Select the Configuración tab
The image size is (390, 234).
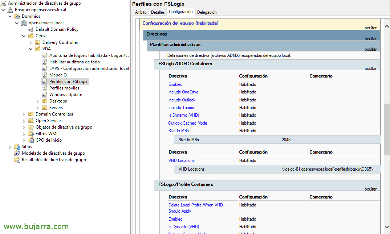[181, 12]
